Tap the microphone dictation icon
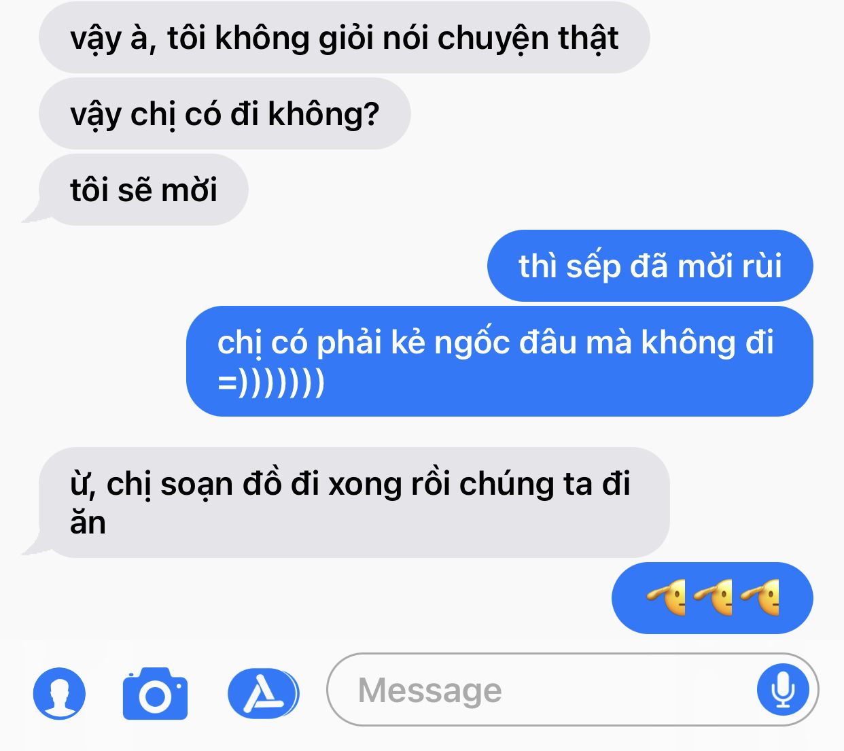The height and width of the screenshot is (751, 844). pos(783,690)
